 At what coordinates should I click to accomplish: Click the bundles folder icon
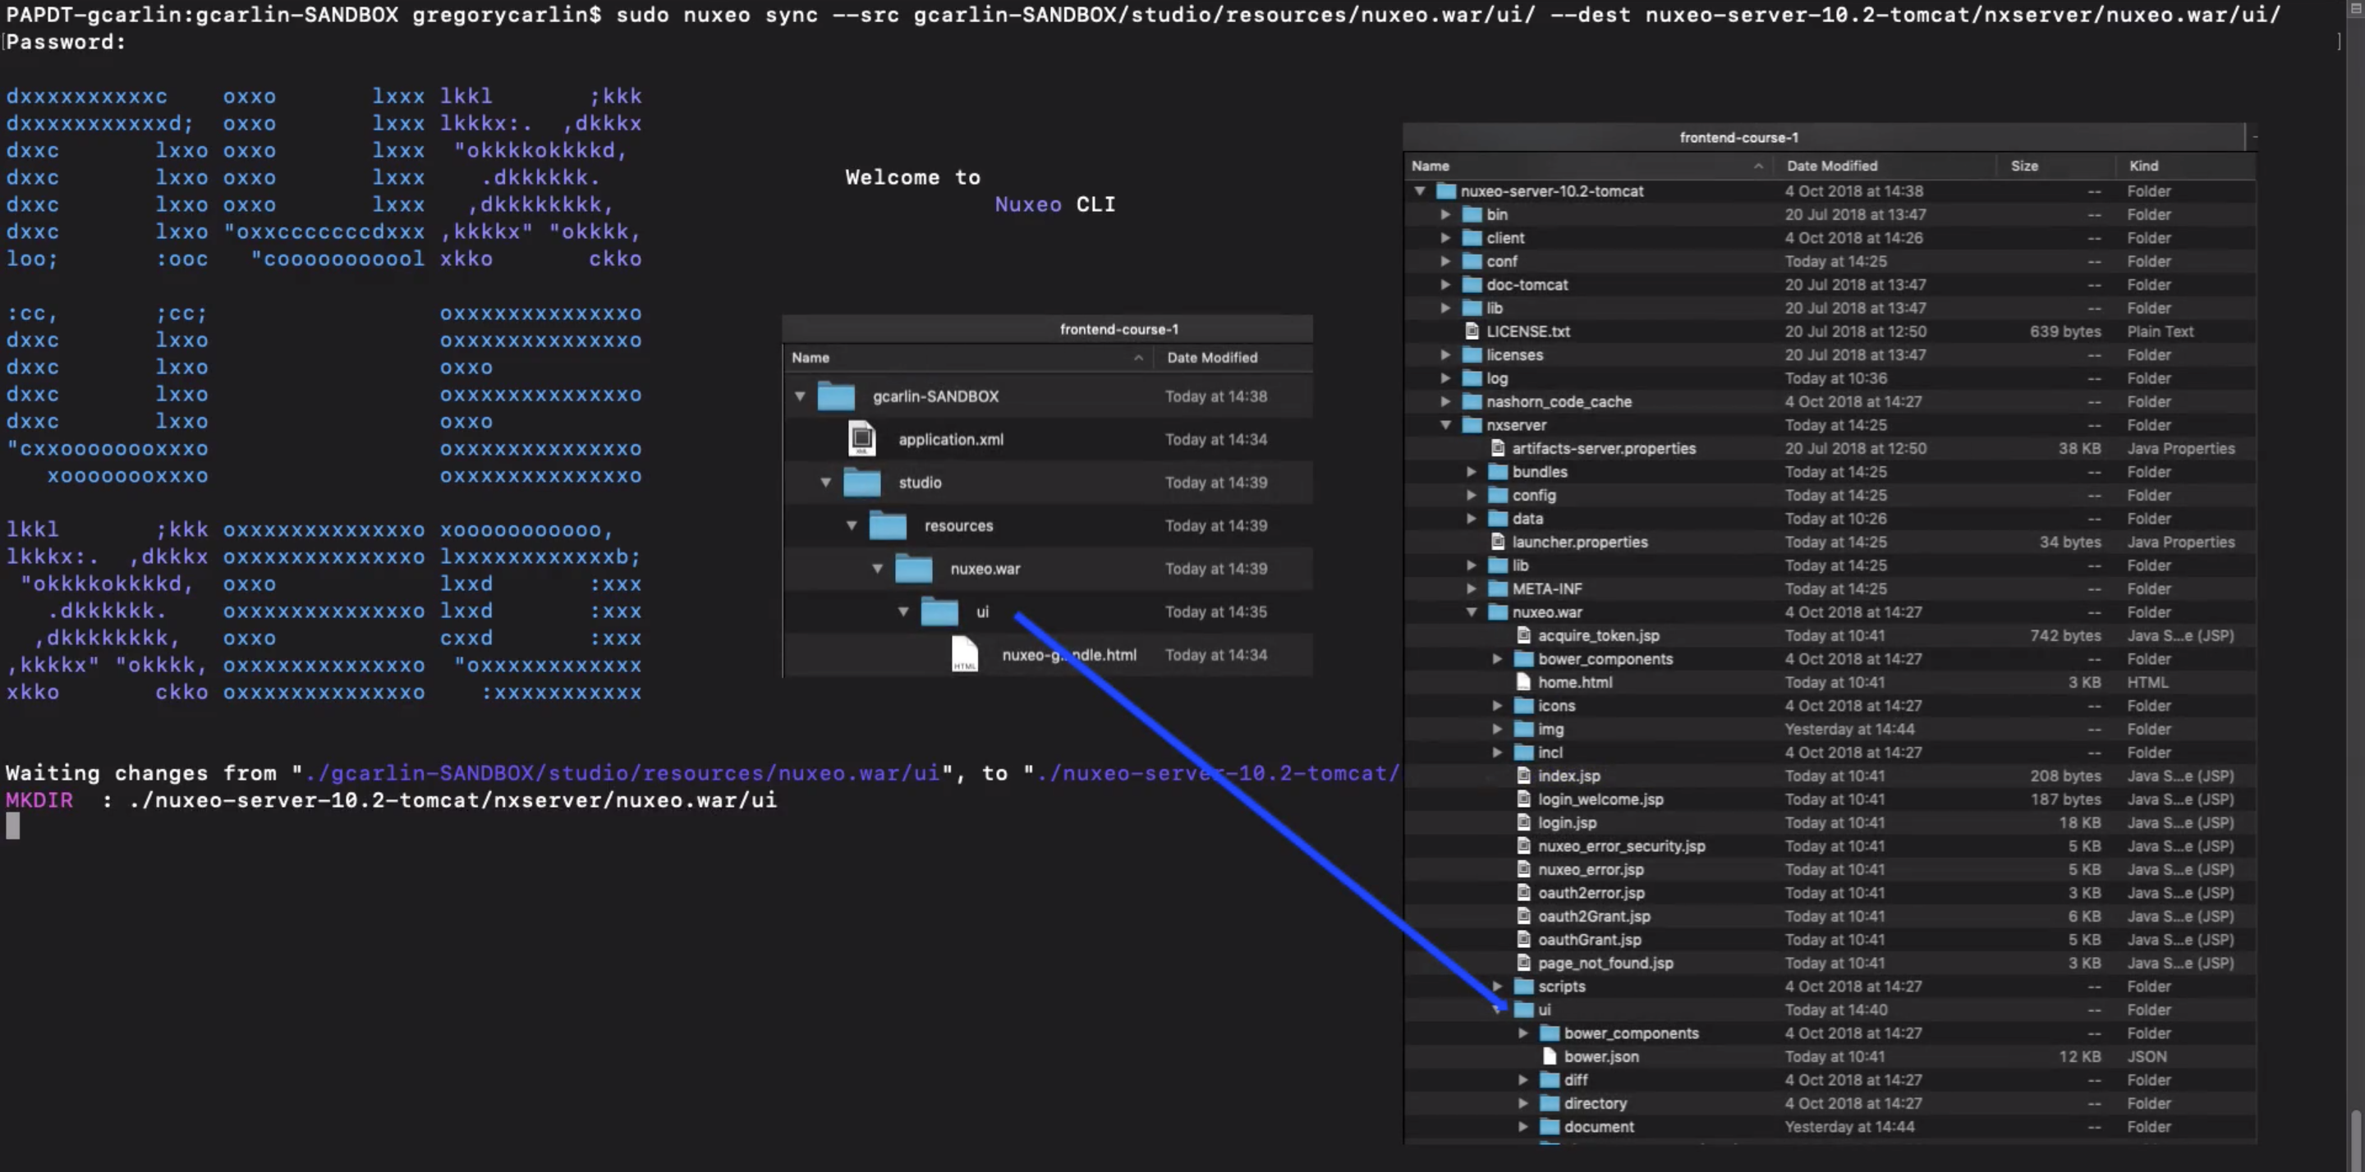pos(1497,472)
